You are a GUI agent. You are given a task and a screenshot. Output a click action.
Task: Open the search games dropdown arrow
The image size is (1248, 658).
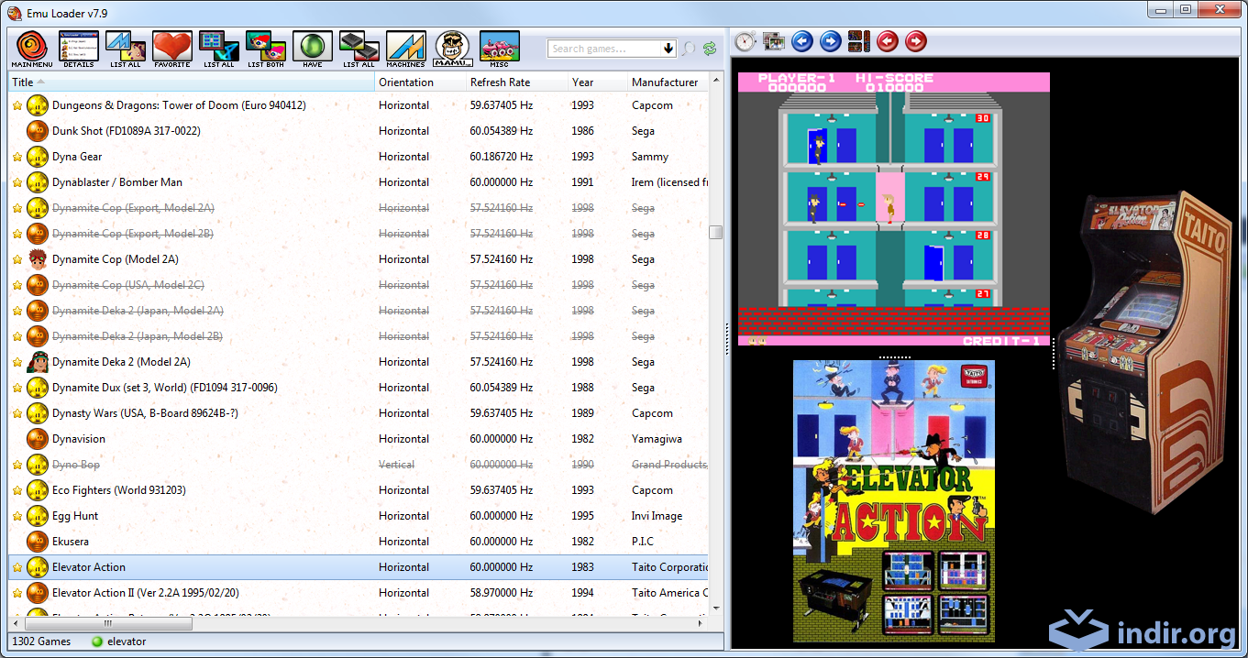coord(668,49)
